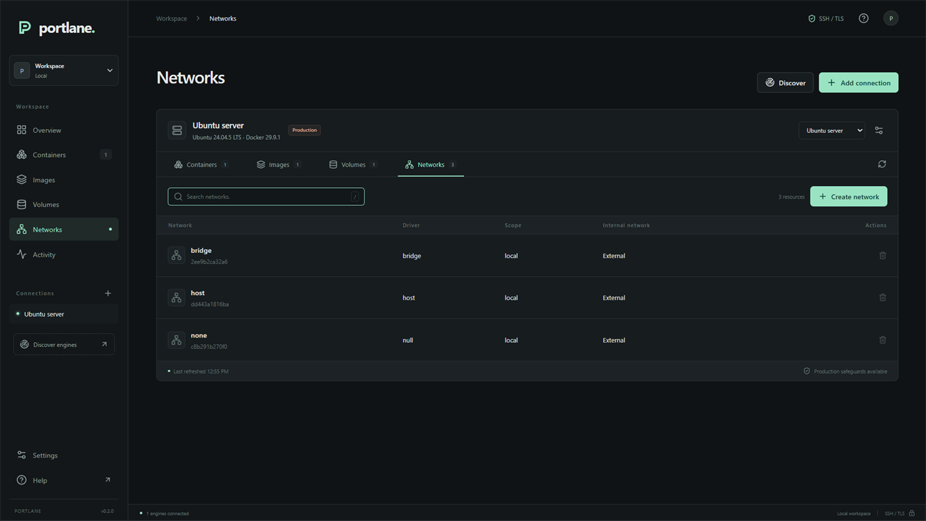This screenshot has height=521, width=926.
Task: Delete the bridge network via trash icon
Action: point(882,256)
